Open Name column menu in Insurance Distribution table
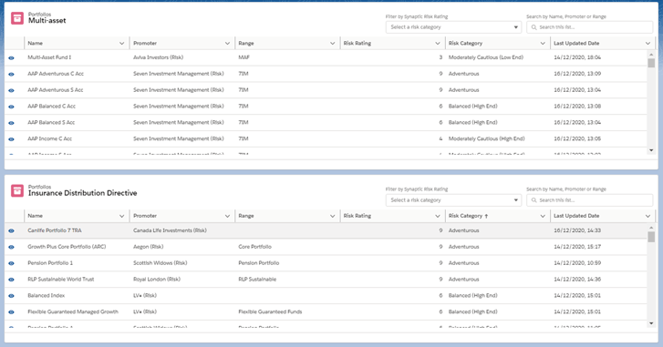 tap(122, 216)
